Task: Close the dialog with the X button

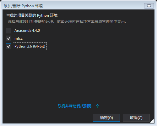Action: (x=149, y=6)
